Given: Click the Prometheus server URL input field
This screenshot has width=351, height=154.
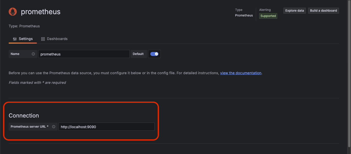Looking at the screenshot, I should click(x=107, y=127).
